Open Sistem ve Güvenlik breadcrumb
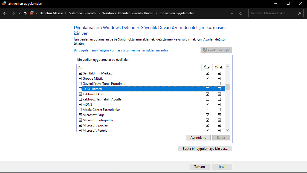Image resolution: width=307 pixels, height=173 pixels. coord(82,13)
